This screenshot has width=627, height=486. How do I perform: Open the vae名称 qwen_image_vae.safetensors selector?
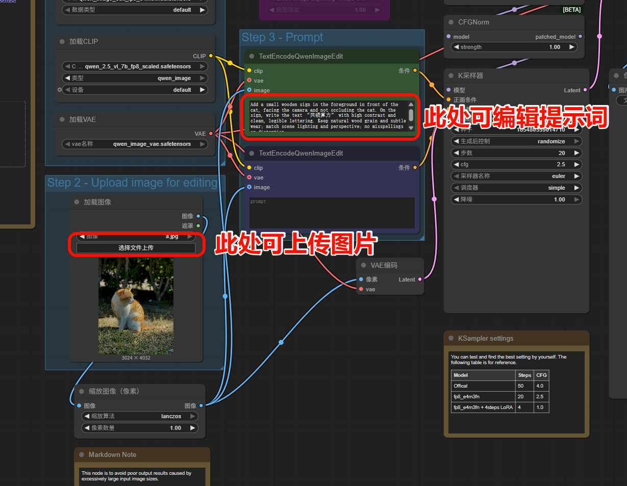pyautogui.click(x=135, y=144)
